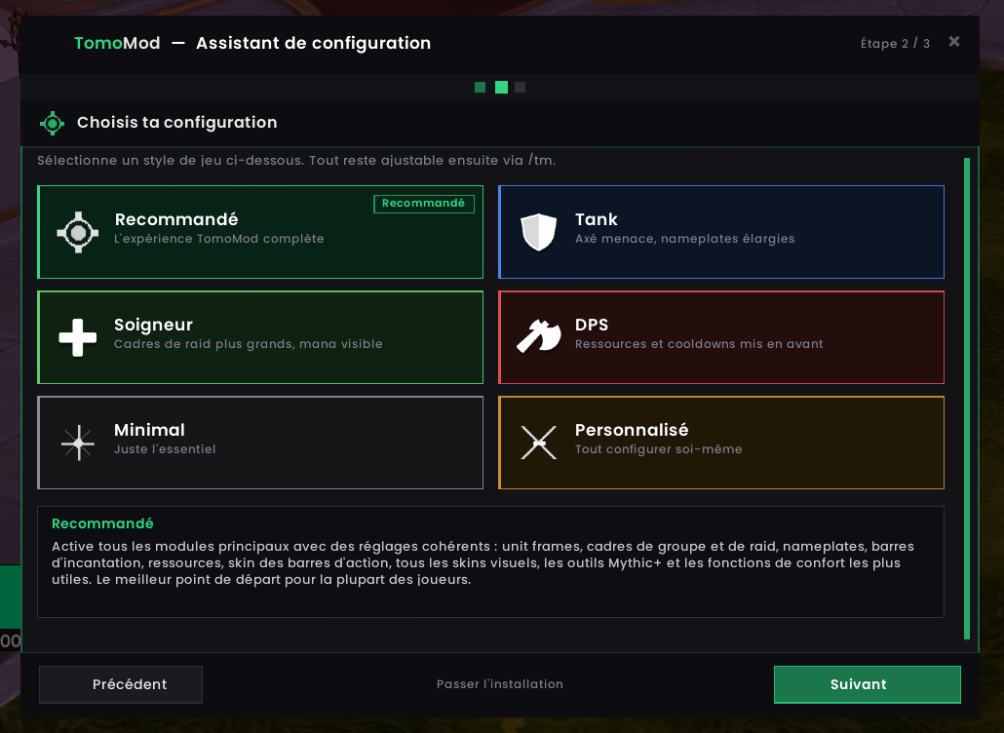Click the green vertical scrollbar
The width and height of the screenshot is (1004, 733).
(x=967, y=399)
